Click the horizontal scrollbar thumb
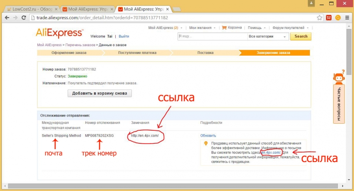Screen dimensions: 354x191 click(x=173, y=186)
